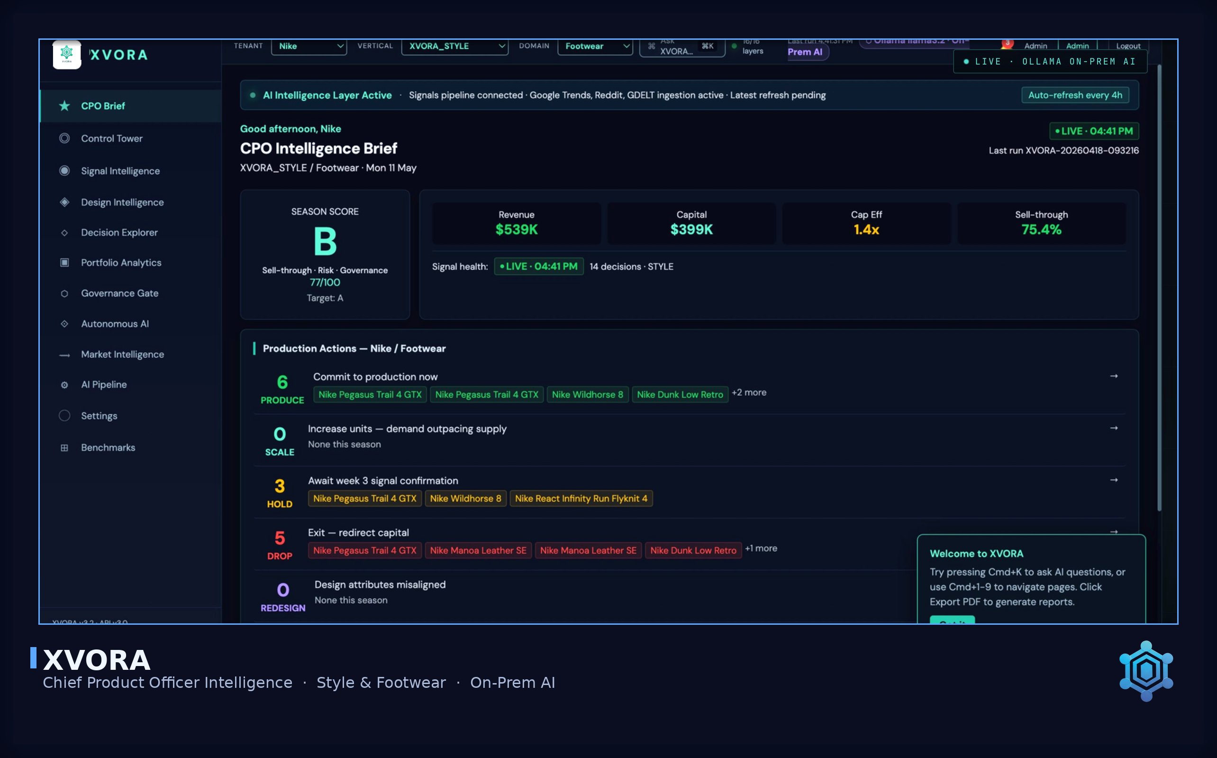
Task: Click the Logout link
Action: pyautogui.click(x=1127, y=46)
